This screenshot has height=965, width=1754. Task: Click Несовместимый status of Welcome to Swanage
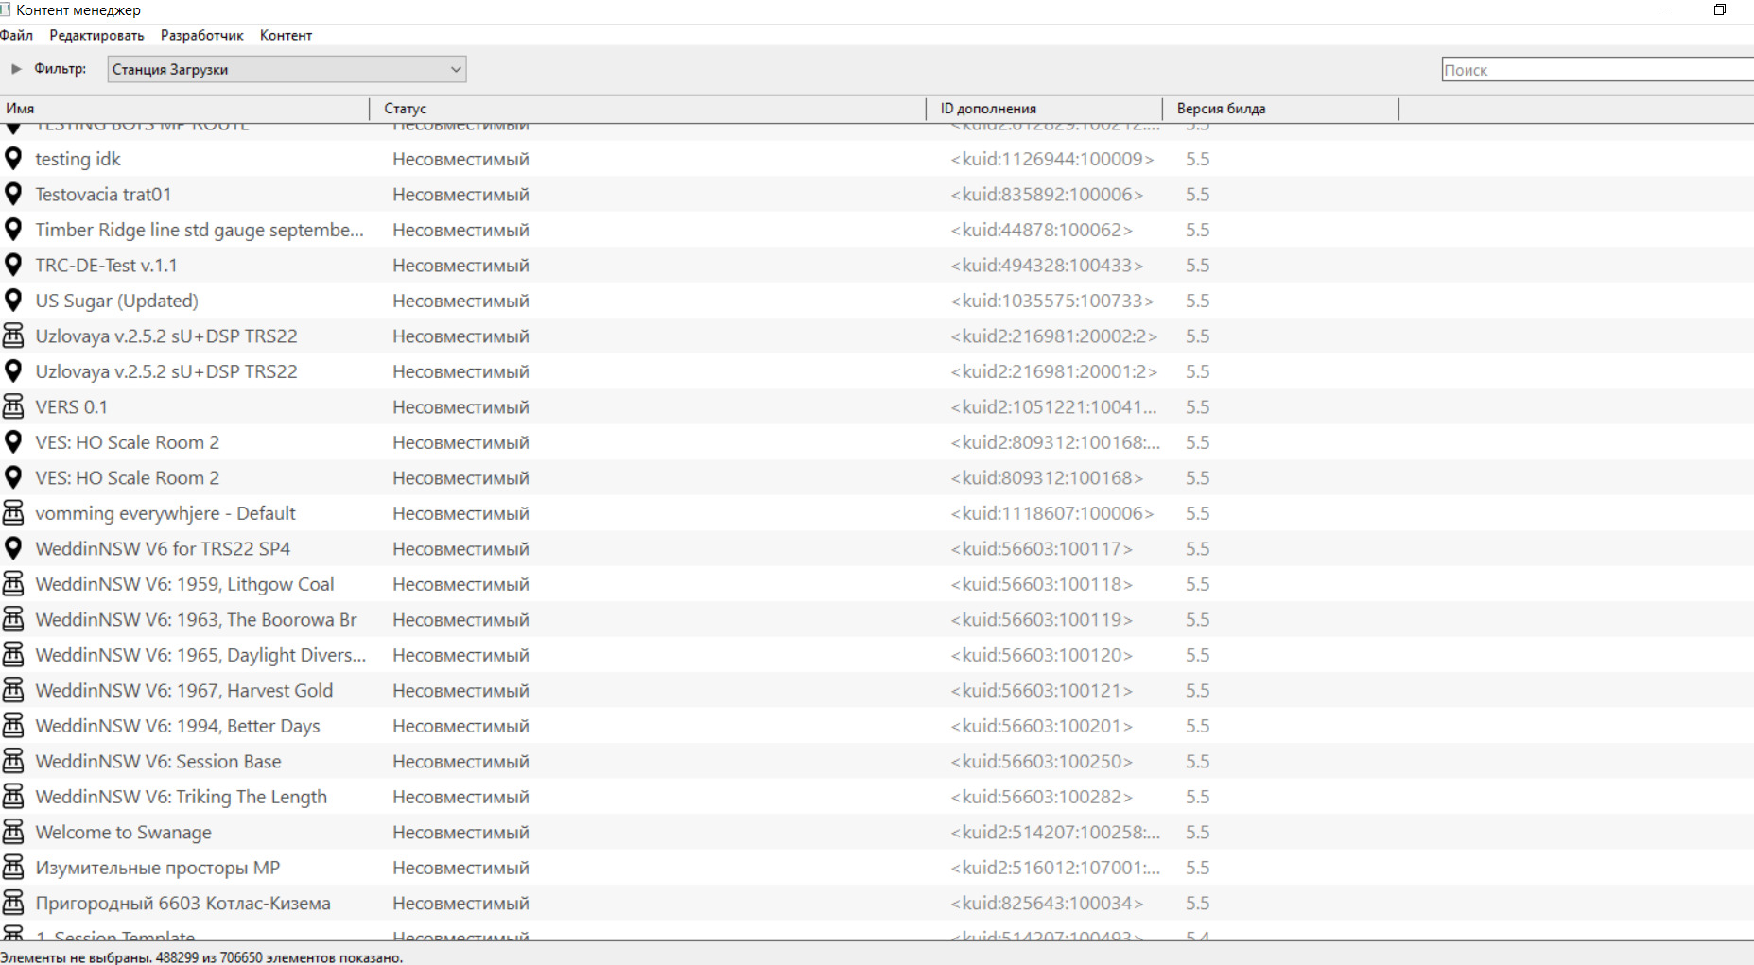pyautogui.click(x=460, y=833)
